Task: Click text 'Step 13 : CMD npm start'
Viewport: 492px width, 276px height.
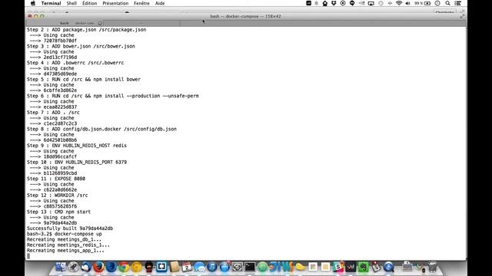Action: tap(58, 212)
